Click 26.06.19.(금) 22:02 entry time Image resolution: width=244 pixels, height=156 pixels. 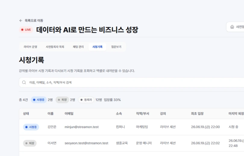[205, 143]
